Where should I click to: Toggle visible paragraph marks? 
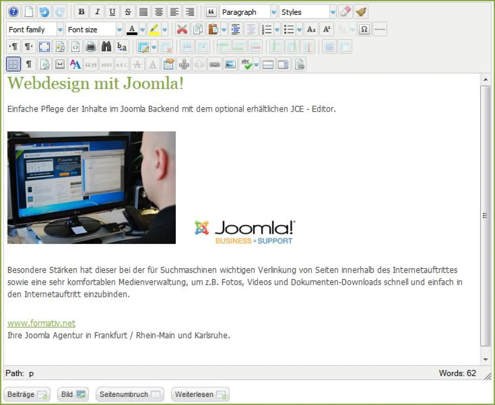point(28,64)
